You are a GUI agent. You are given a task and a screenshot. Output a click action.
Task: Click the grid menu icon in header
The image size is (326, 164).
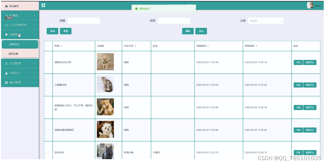click(43, 5)
